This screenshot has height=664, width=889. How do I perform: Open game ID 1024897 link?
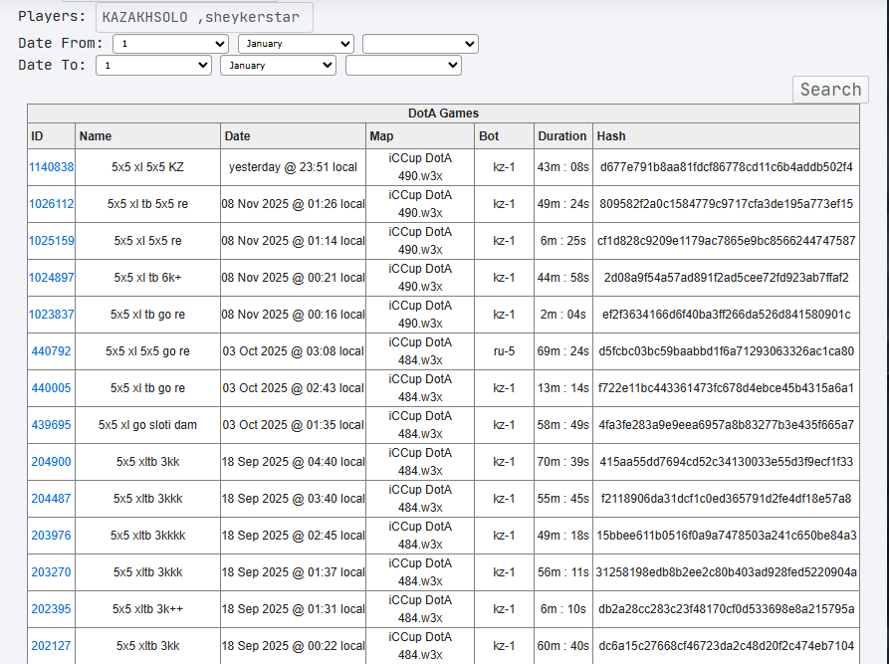[51, 278]
